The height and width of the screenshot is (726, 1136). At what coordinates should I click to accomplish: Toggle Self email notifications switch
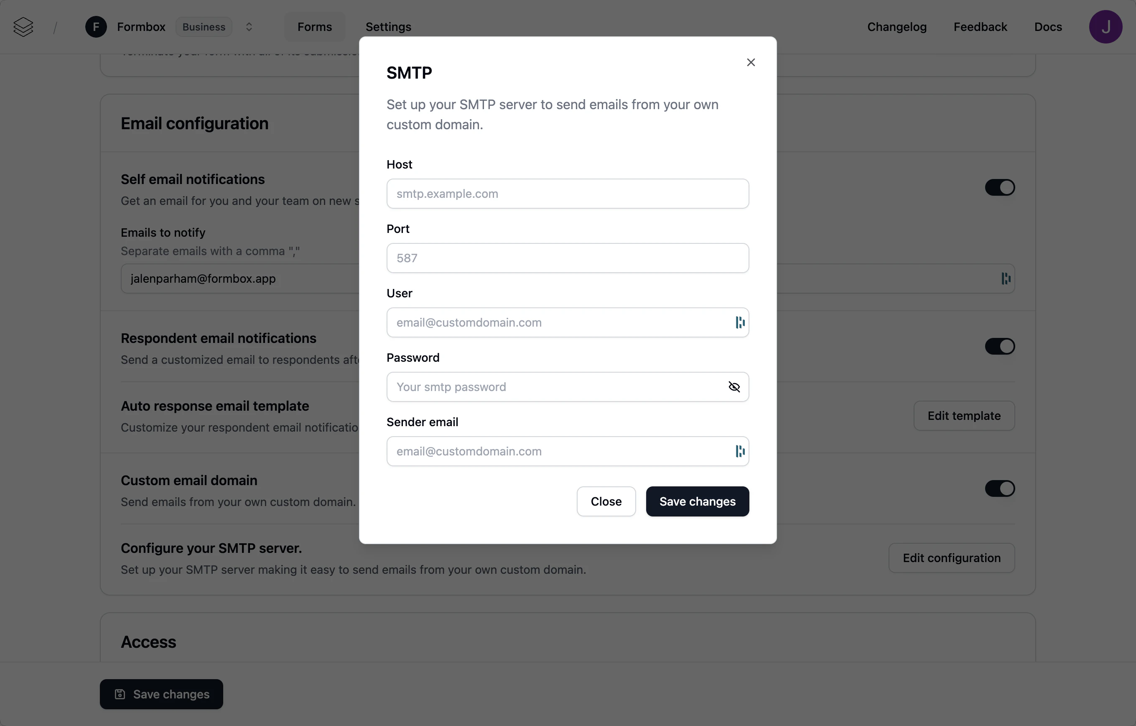pyautogui.click(x=1000, y=187)
